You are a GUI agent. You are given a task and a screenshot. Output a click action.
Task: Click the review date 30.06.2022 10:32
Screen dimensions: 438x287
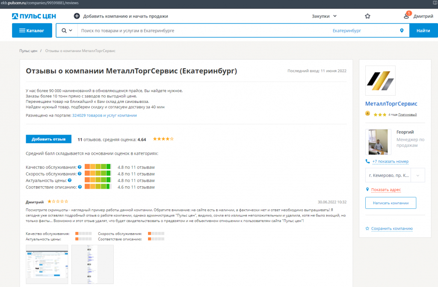point(332,202)
